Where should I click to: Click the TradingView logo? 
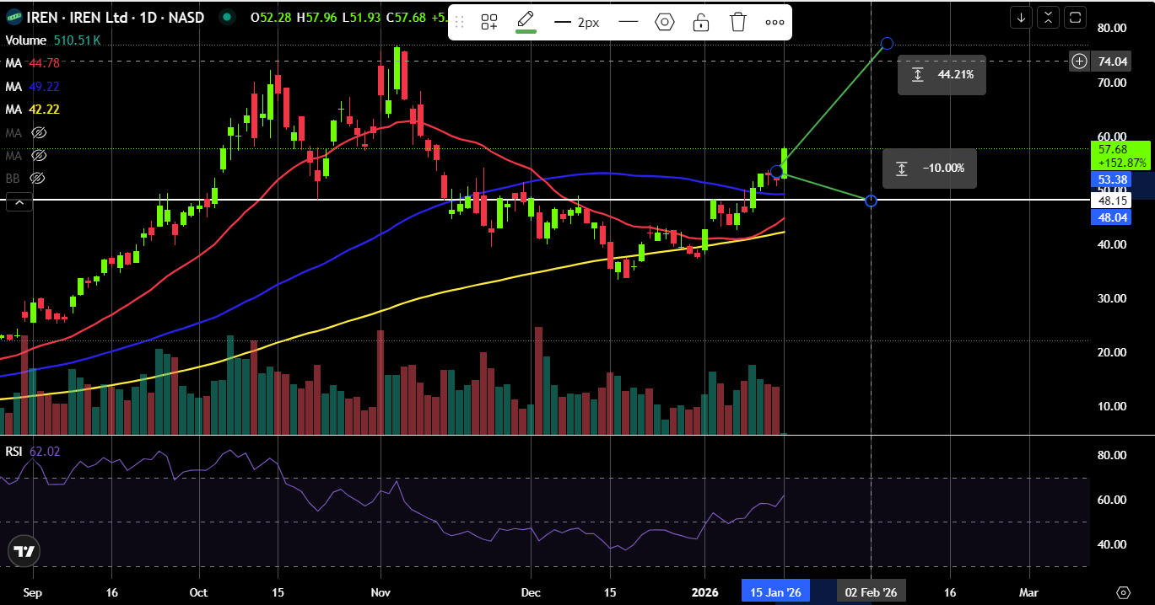(x=24, y=552)
